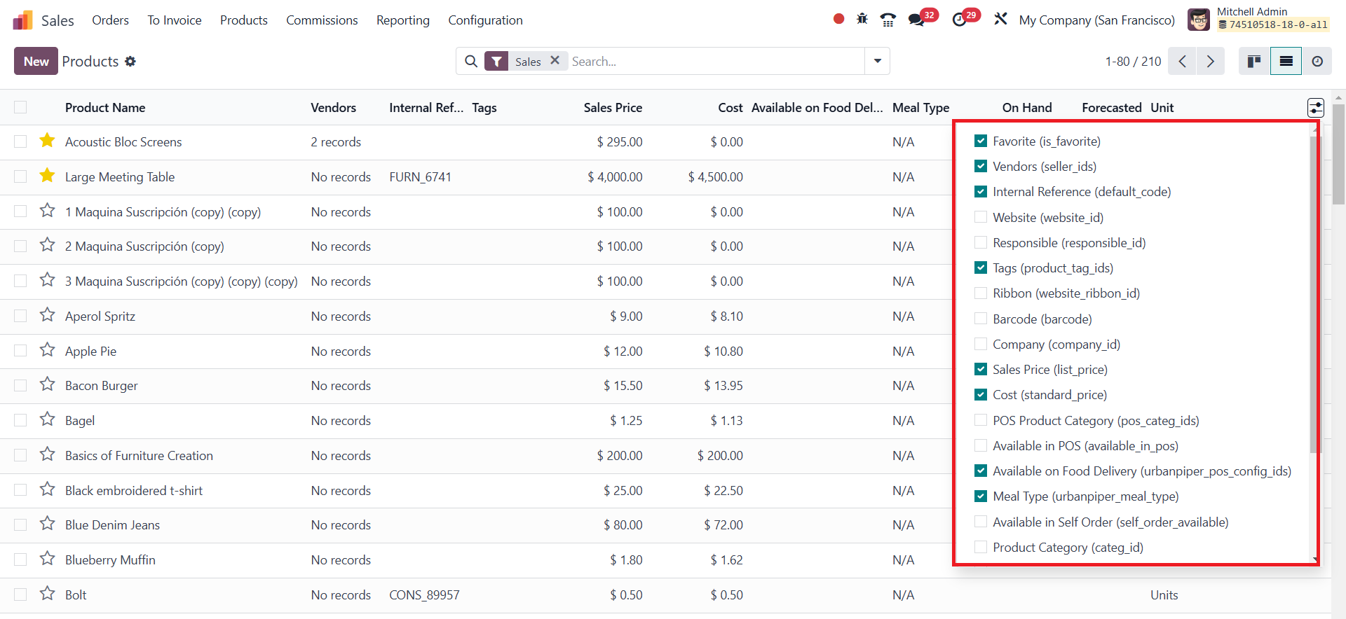Viewport: 1346px width, 619px height.
Task: Open the wrench and screwdriver tools icon
Action: 1000,19
